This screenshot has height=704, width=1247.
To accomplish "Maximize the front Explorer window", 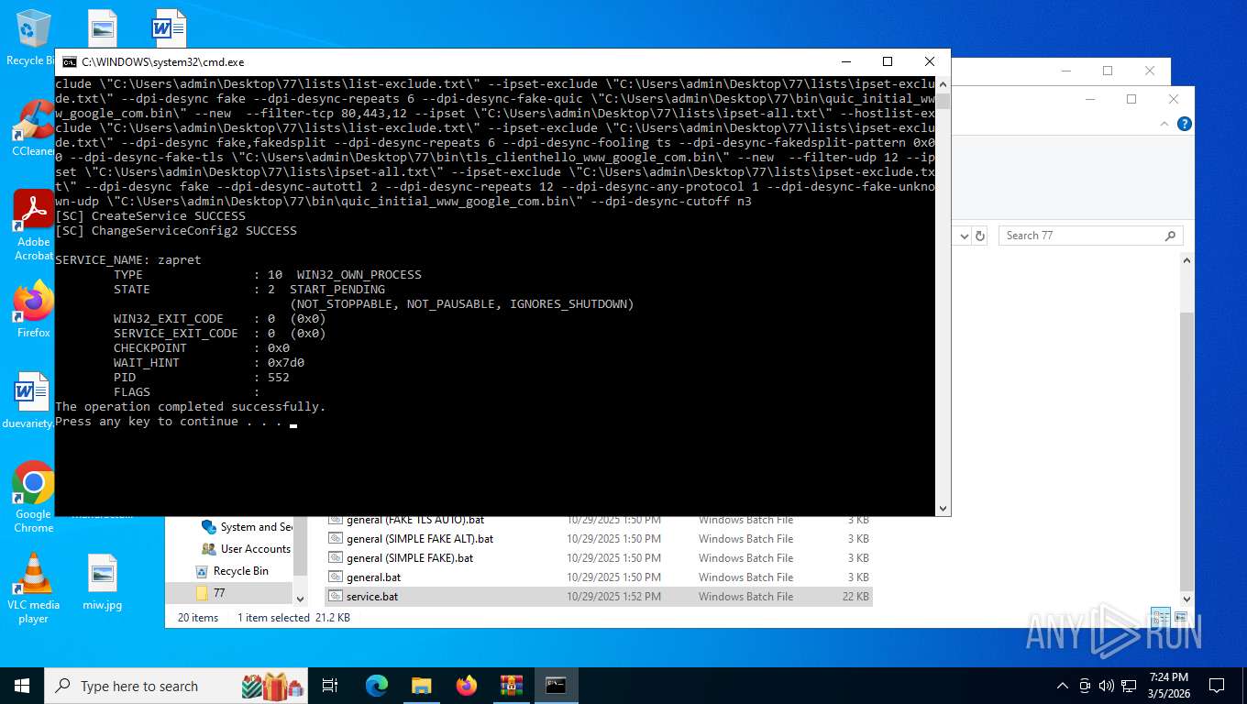I will [x=1131, y=99].
